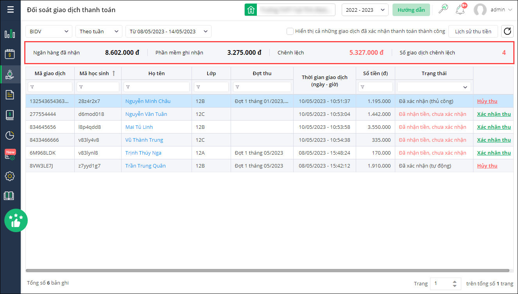Click the 'Hướng dẫn' button
Image resolution: width=518 pixels, height=294 pixels.
[x=411, y=10]
